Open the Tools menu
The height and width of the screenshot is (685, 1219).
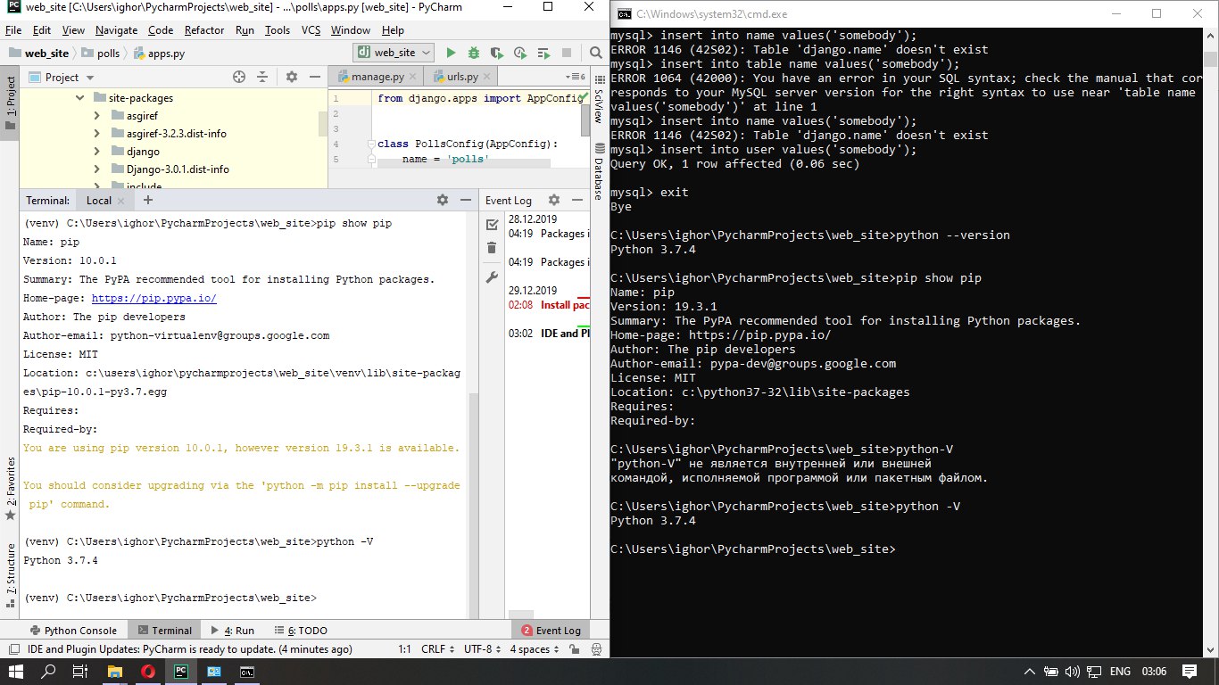coord(278,30)
